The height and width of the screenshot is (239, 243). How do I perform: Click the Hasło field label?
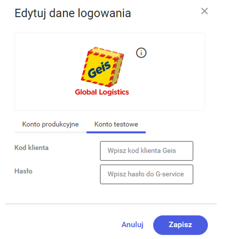pyautogui.click(x=23, y=171)
